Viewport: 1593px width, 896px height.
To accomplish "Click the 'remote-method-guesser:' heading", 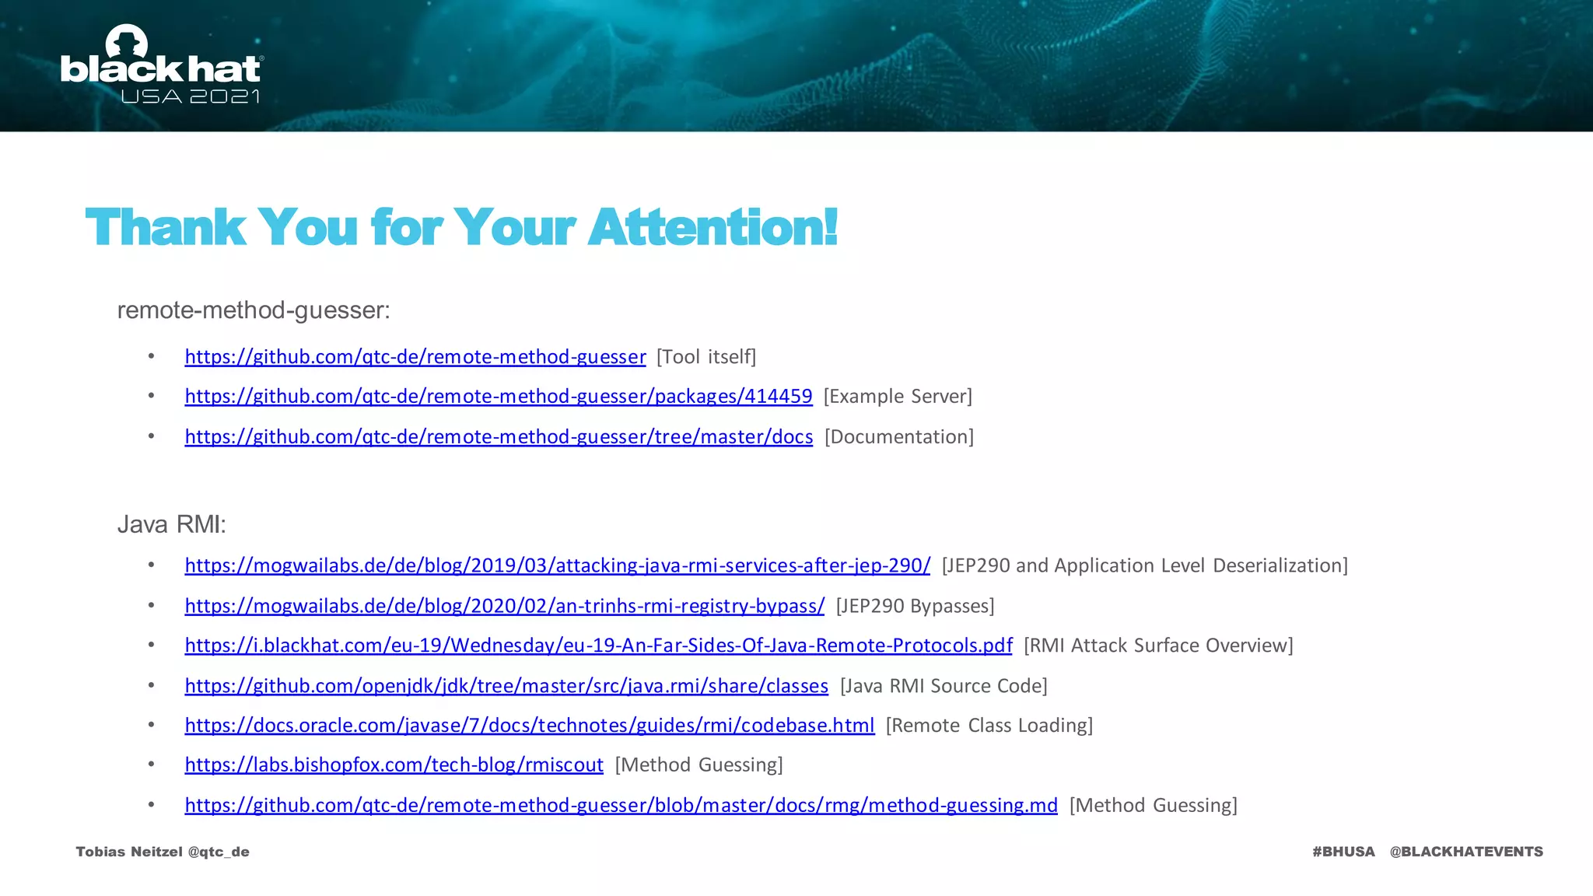I will pos(254,310).
